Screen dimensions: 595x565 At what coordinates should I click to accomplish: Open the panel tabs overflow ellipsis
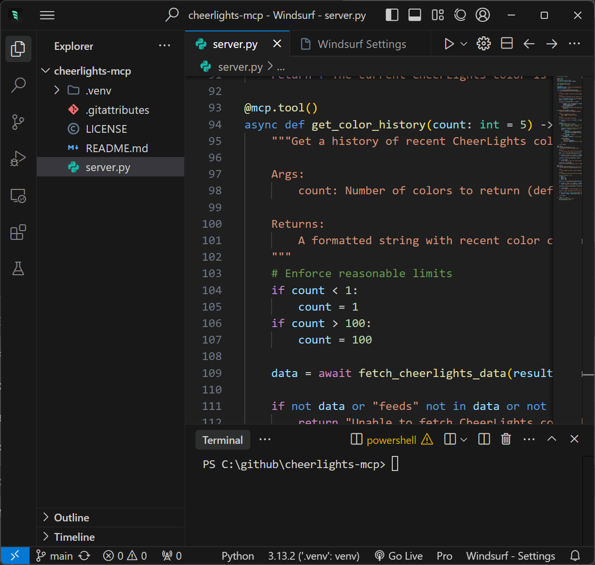pyautogui.click(x=265, y=439)
